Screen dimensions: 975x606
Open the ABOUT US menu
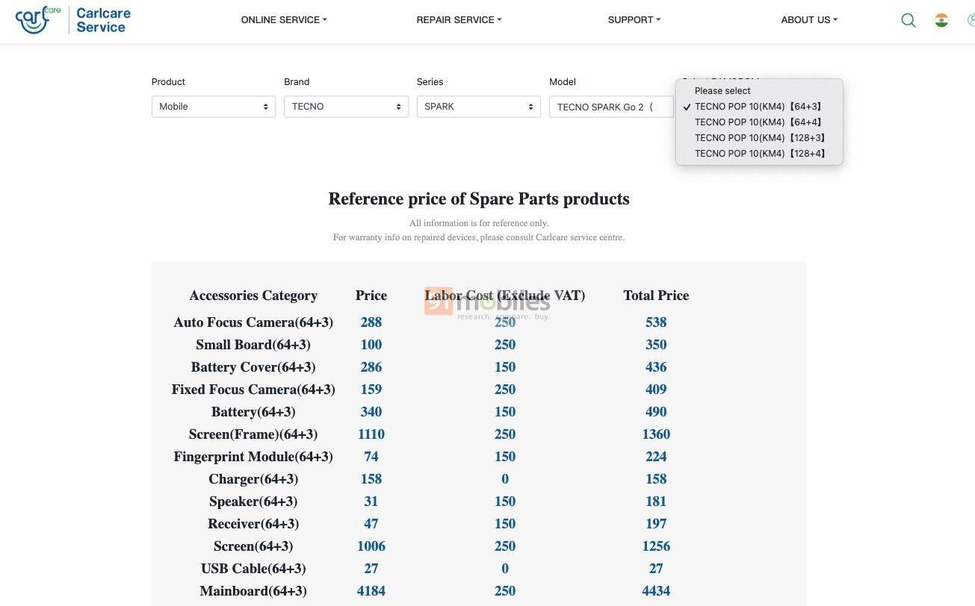(809, 20)
